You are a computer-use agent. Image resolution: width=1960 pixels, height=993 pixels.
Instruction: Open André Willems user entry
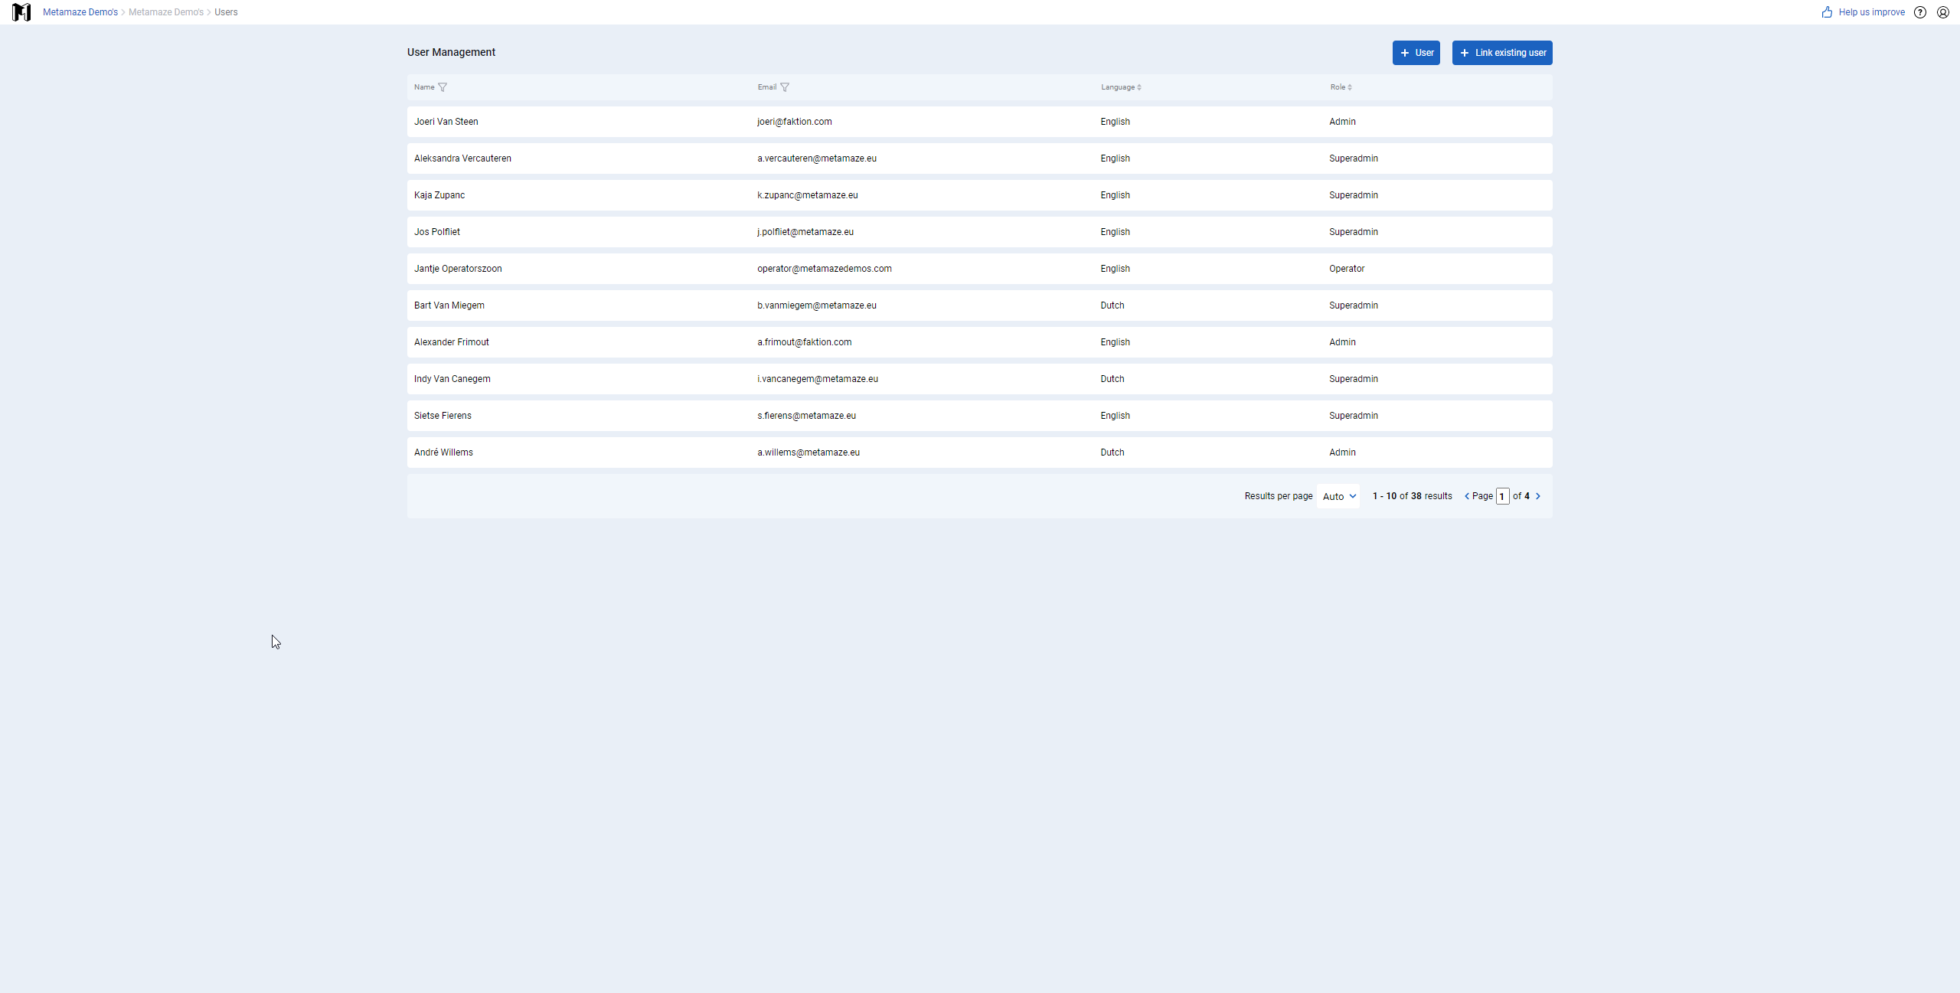click(x=980, y=452)
